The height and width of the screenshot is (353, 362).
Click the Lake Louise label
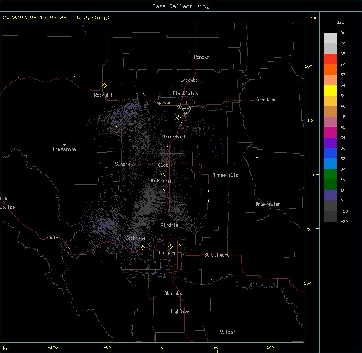[8, 203]
